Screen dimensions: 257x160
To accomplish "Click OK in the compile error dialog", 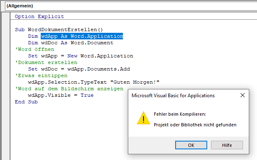I will click(x=191, y=145).
